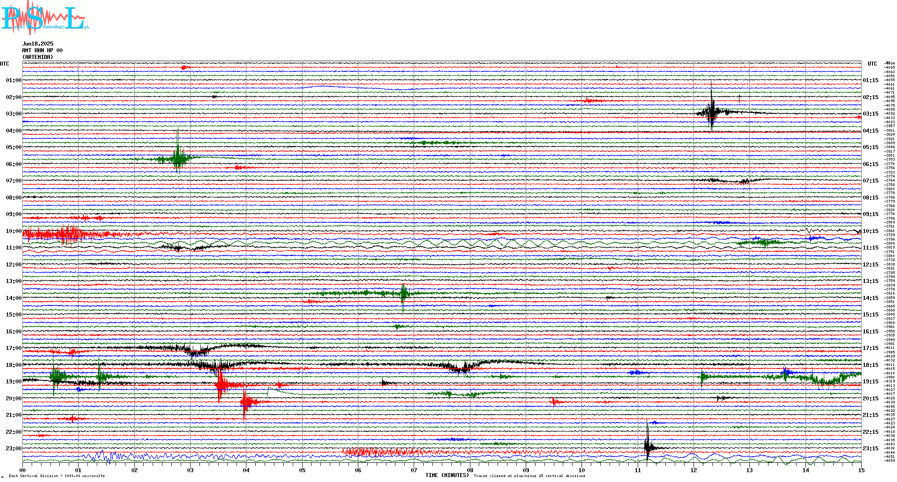
Task: Click the 05:15 UTC label on right
Action: (870, 147)
